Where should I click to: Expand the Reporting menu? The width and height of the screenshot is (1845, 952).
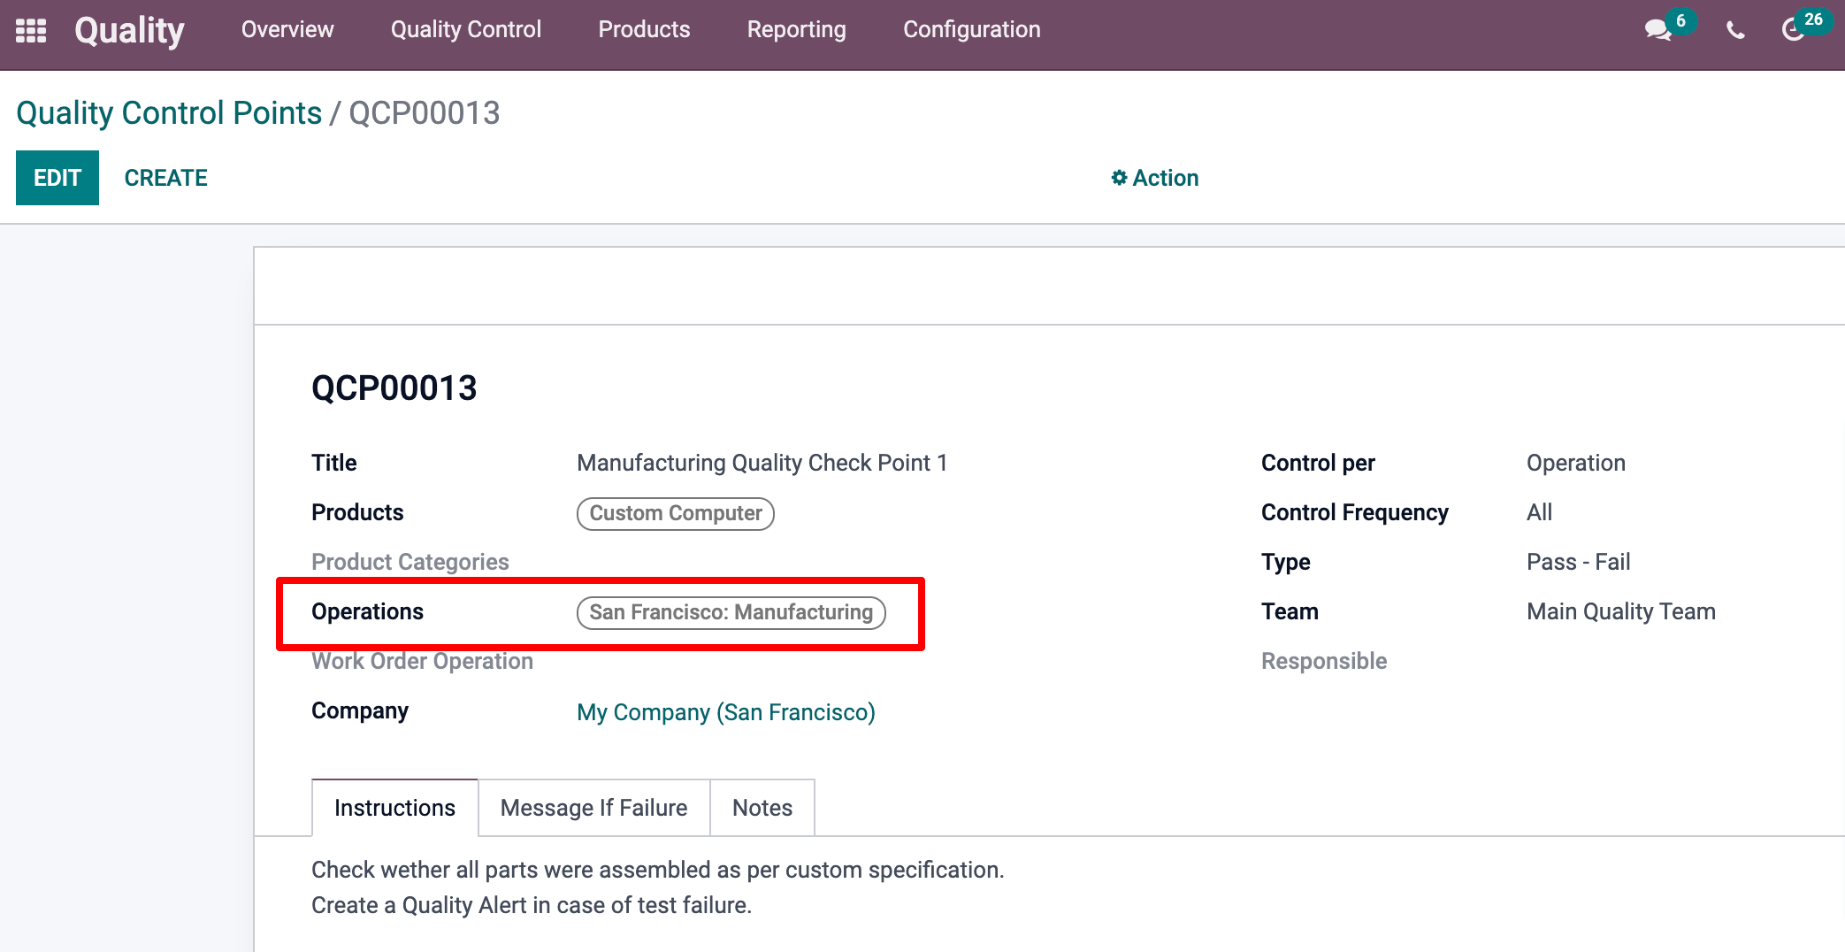coord(796,30)
